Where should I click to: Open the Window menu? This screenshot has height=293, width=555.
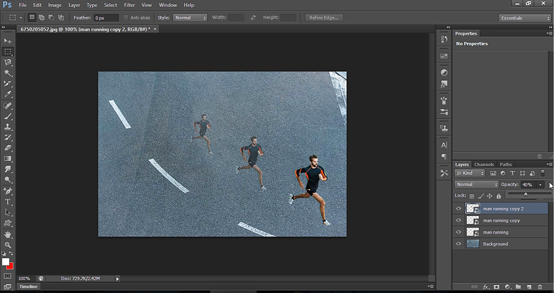point(167,5)
